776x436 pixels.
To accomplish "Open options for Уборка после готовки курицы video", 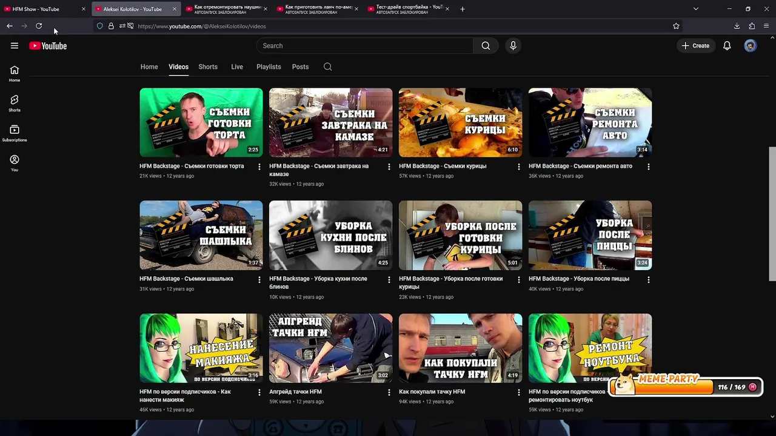I will pyautogui.click(x=518, y=280).
